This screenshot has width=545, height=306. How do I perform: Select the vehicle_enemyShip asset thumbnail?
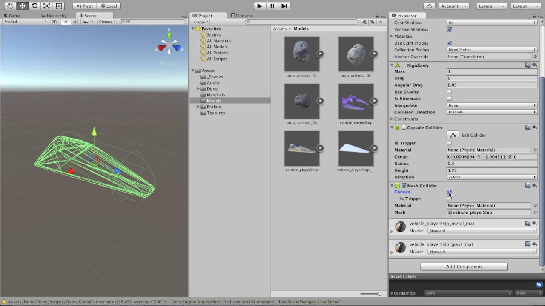(356, 102)
